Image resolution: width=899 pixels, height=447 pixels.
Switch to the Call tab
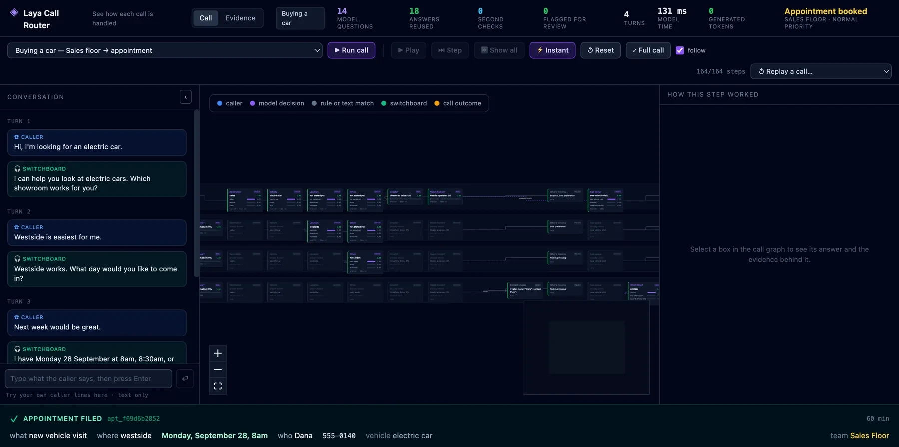(x=206, y=18)
